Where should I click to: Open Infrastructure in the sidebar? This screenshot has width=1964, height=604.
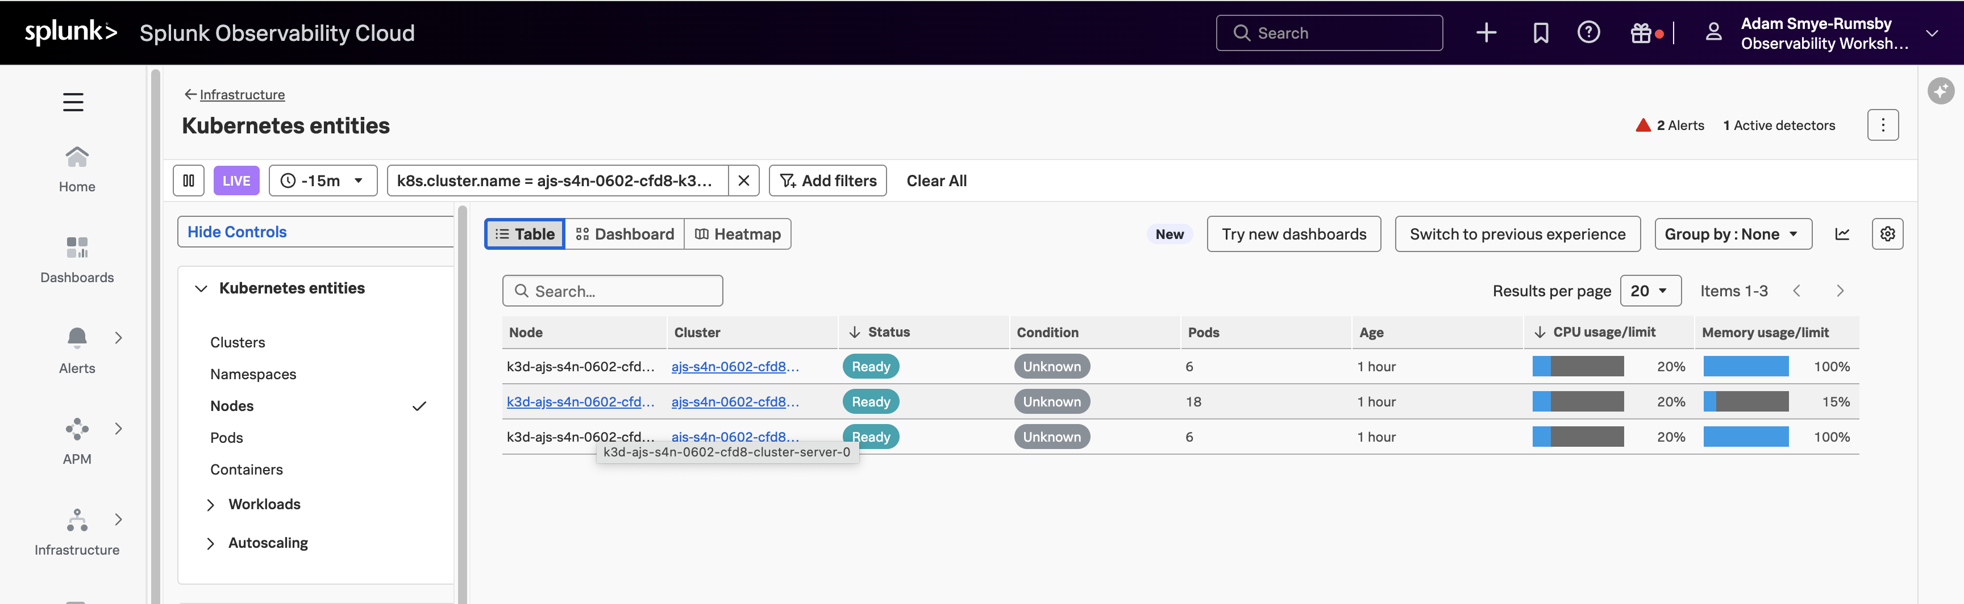point(77,532)
